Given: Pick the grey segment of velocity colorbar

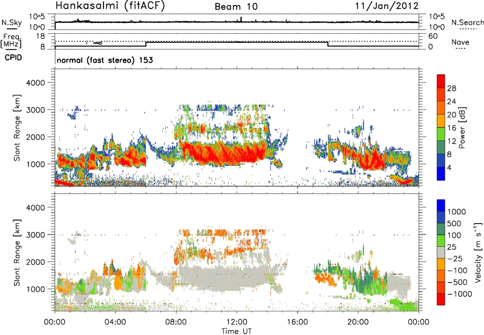Looking at the screenshot, I should (441, 252).
